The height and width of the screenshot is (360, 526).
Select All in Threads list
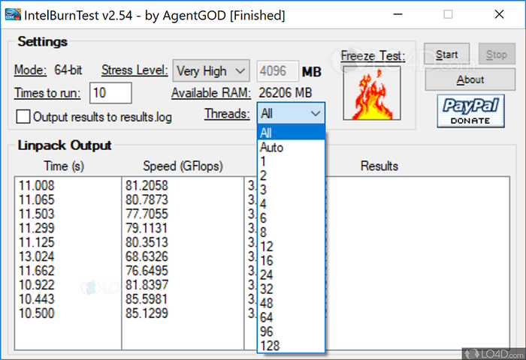(x=291, y=133)
